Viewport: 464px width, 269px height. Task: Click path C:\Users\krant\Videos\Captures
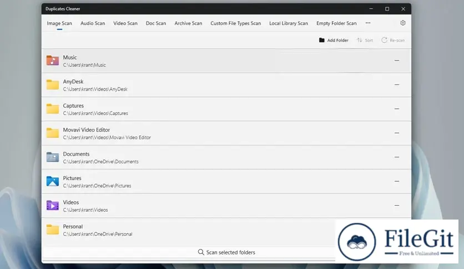(95, 113)
